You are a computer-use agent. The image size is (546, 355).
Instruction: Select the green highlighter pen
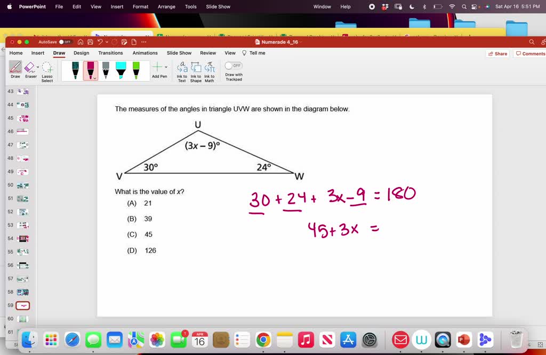[136, 69]
